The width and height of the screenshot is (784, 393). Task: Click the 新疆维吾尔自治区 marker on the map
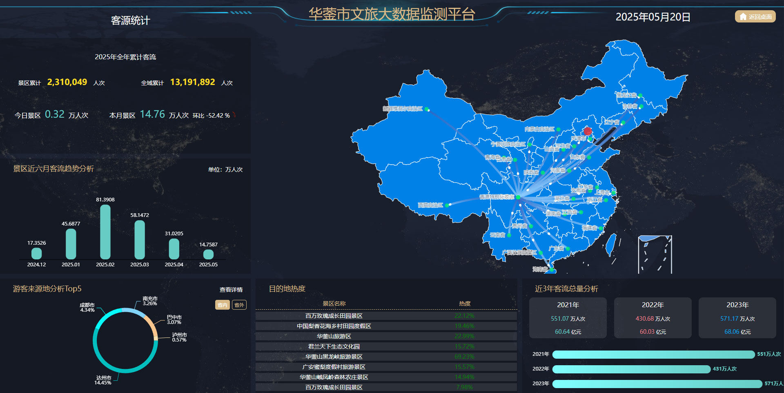(427, 109)
